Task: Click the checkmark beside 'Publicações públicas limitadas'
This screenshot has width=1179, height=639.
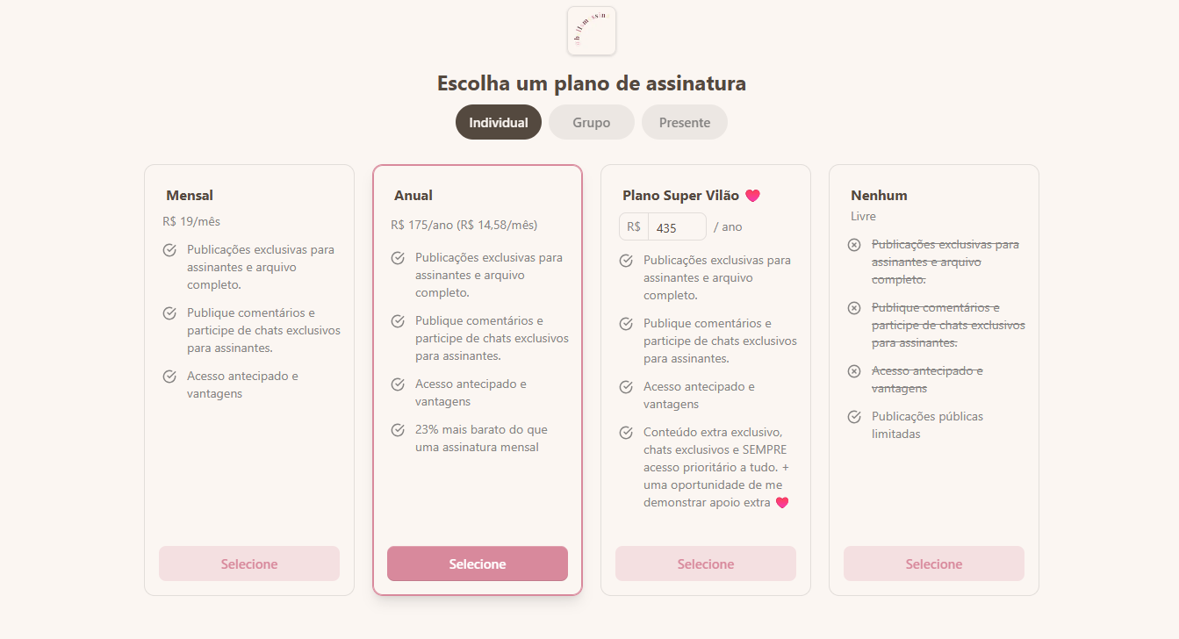Action: (854, 416)
